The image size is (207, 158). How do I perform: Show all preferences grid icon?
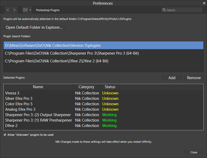(x=25, y=10)
